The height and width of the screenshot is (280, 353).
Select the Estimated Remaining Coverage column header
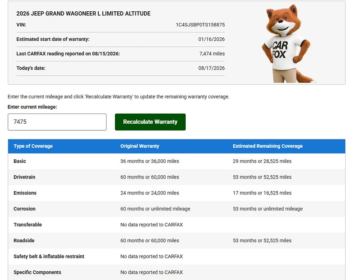click(268, 146)
